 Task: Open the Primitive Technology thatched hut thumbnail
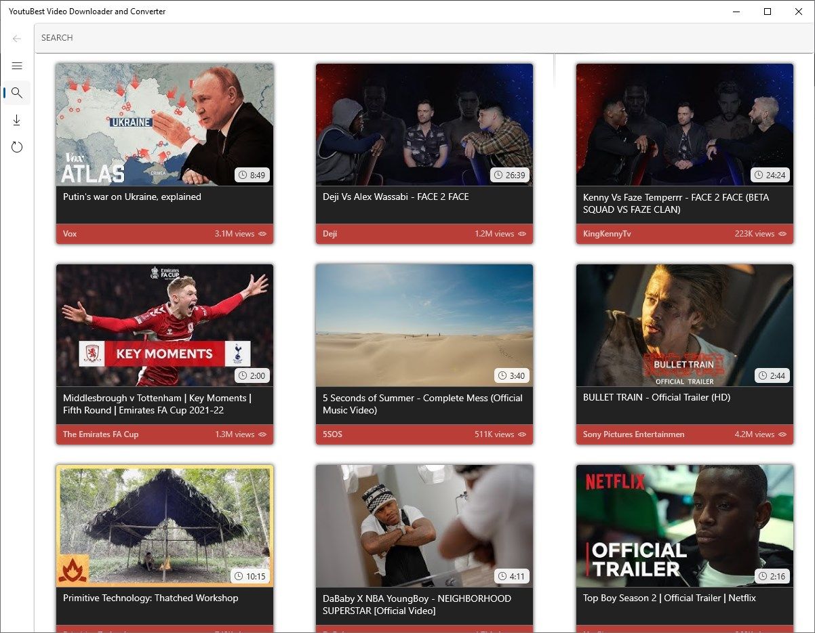pos(165,526)
